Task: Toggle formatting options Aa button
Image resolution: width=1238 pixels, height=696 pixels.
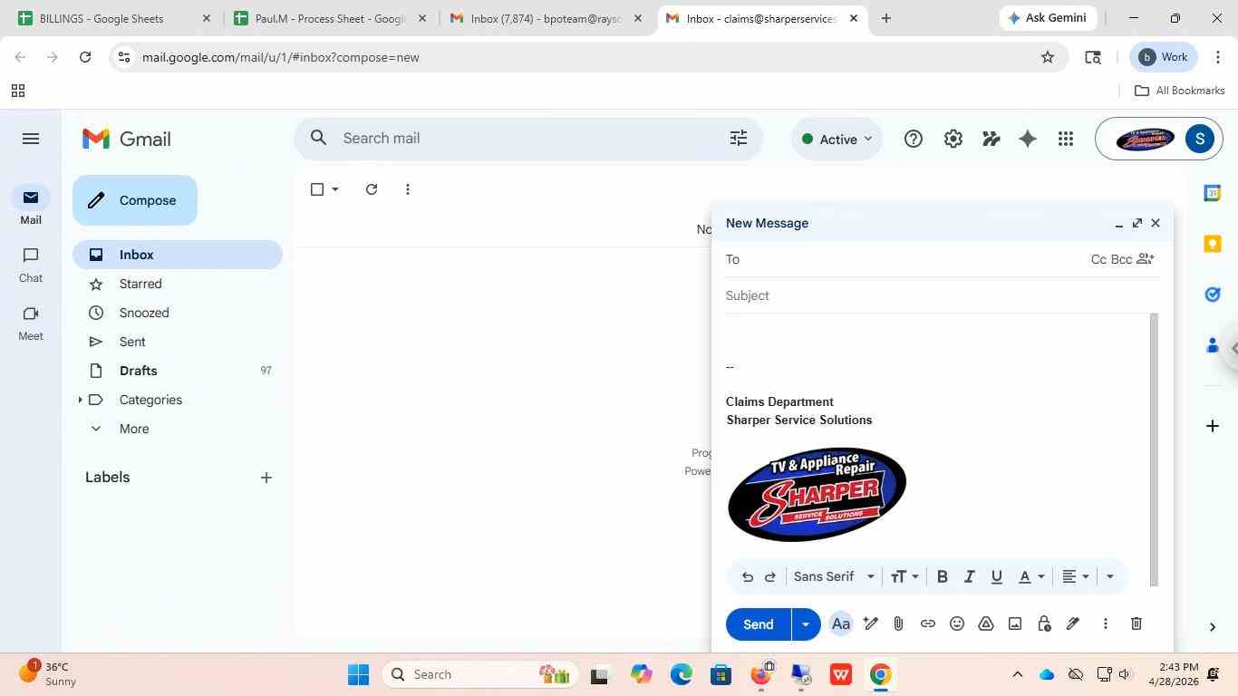Action: pos(841,623)
